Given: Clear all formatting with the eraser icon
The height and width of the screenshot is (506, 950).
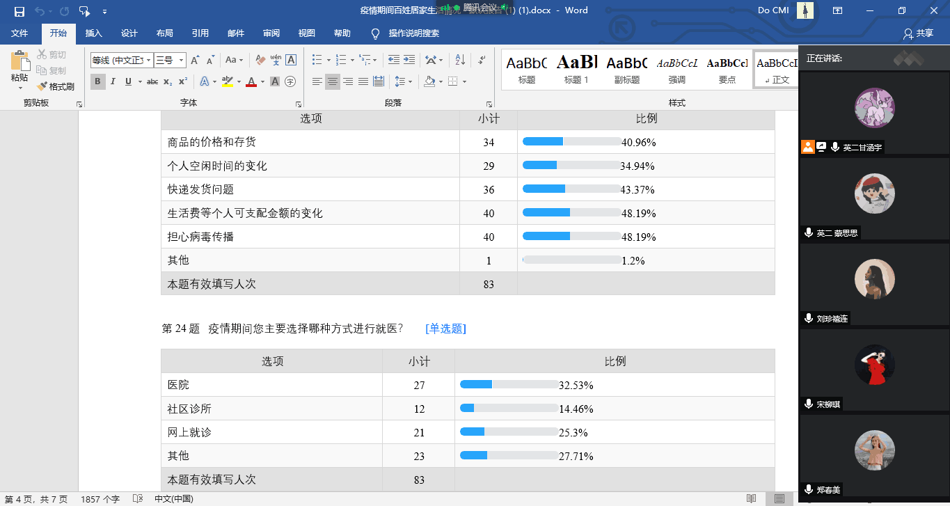Looking at the screenshot, I should pyautogui.click(x=260, y=60).
